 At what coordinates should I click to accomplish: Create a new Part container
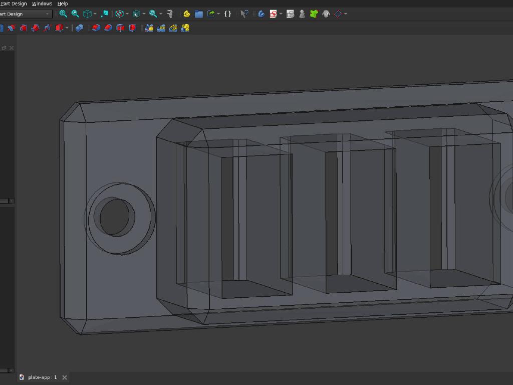[186, 14]
